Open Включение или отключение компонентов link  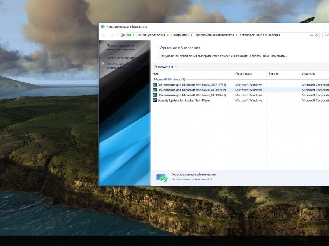tap(127, 66)
